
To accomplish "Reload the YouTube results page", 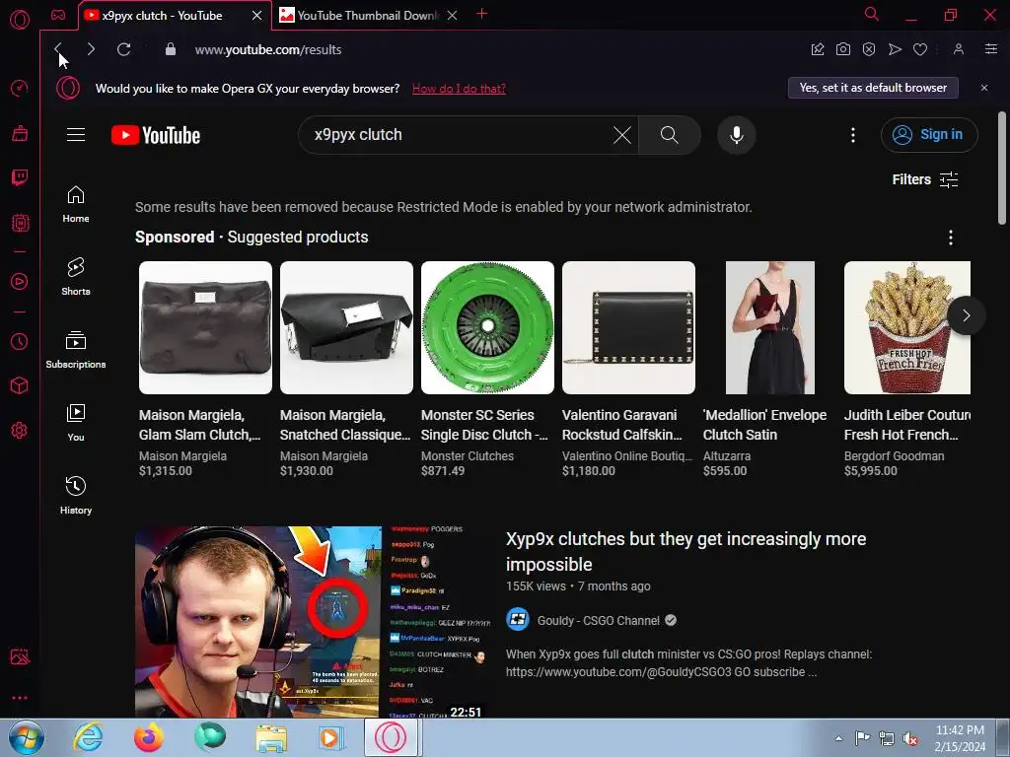I will (x=123, y=49).
